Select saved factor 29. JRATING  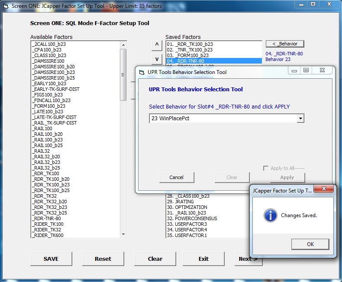pyautogui.click(x=208, y=202)
